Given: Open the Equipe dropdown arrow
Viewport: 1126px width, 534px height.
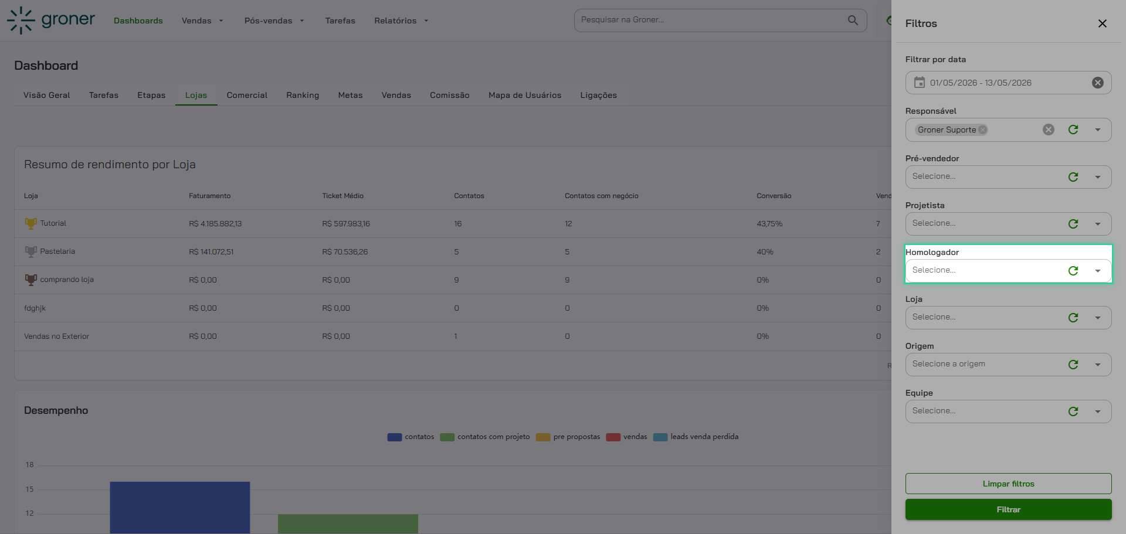Looking at the screenshot, I should tap(1097, 411).
